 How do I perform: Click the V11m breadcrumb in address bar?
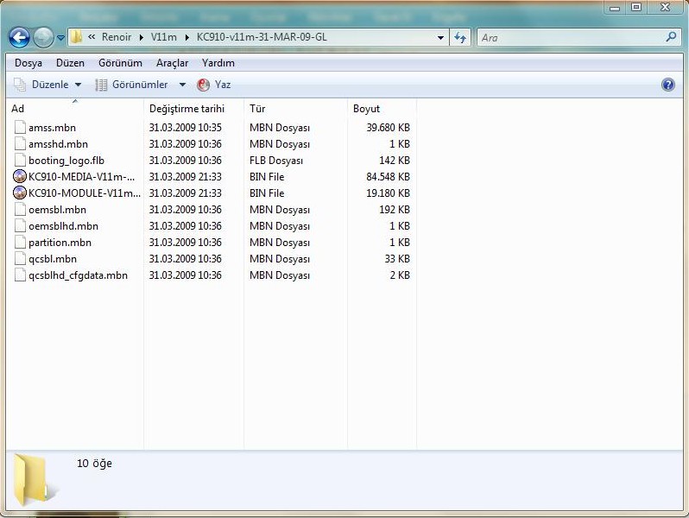[163, 37]
